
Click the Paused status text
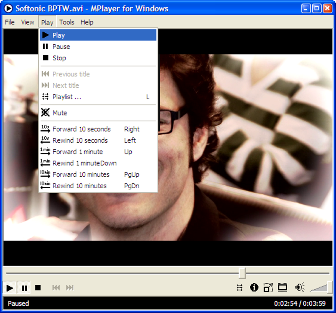pyautogui.click(x=18, y=303)
